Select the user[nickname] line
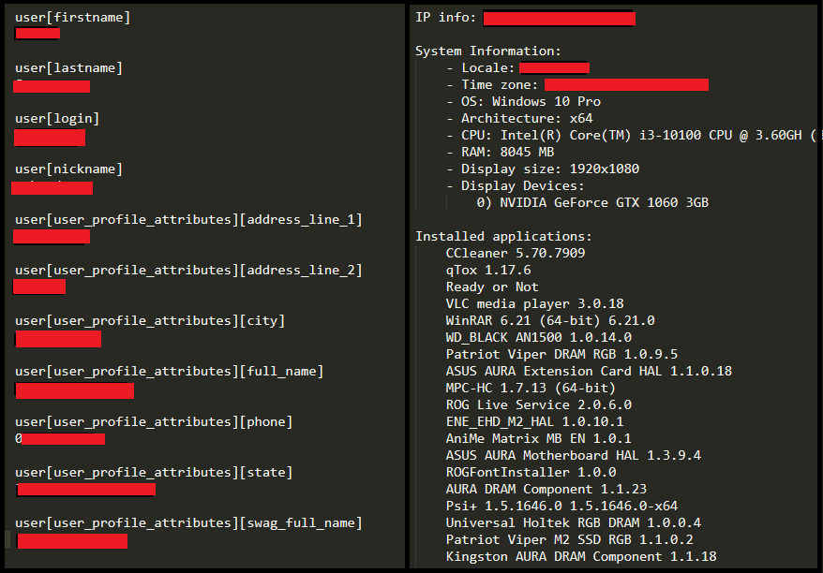Screen dimensions: 823x573 click(68, 169)
